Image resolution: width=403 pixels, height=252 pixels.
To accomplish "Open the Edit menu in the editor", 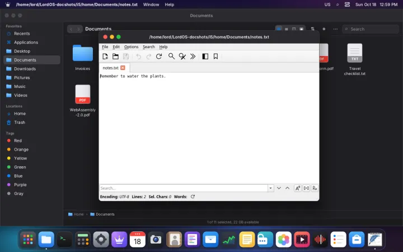I will 116,47.
